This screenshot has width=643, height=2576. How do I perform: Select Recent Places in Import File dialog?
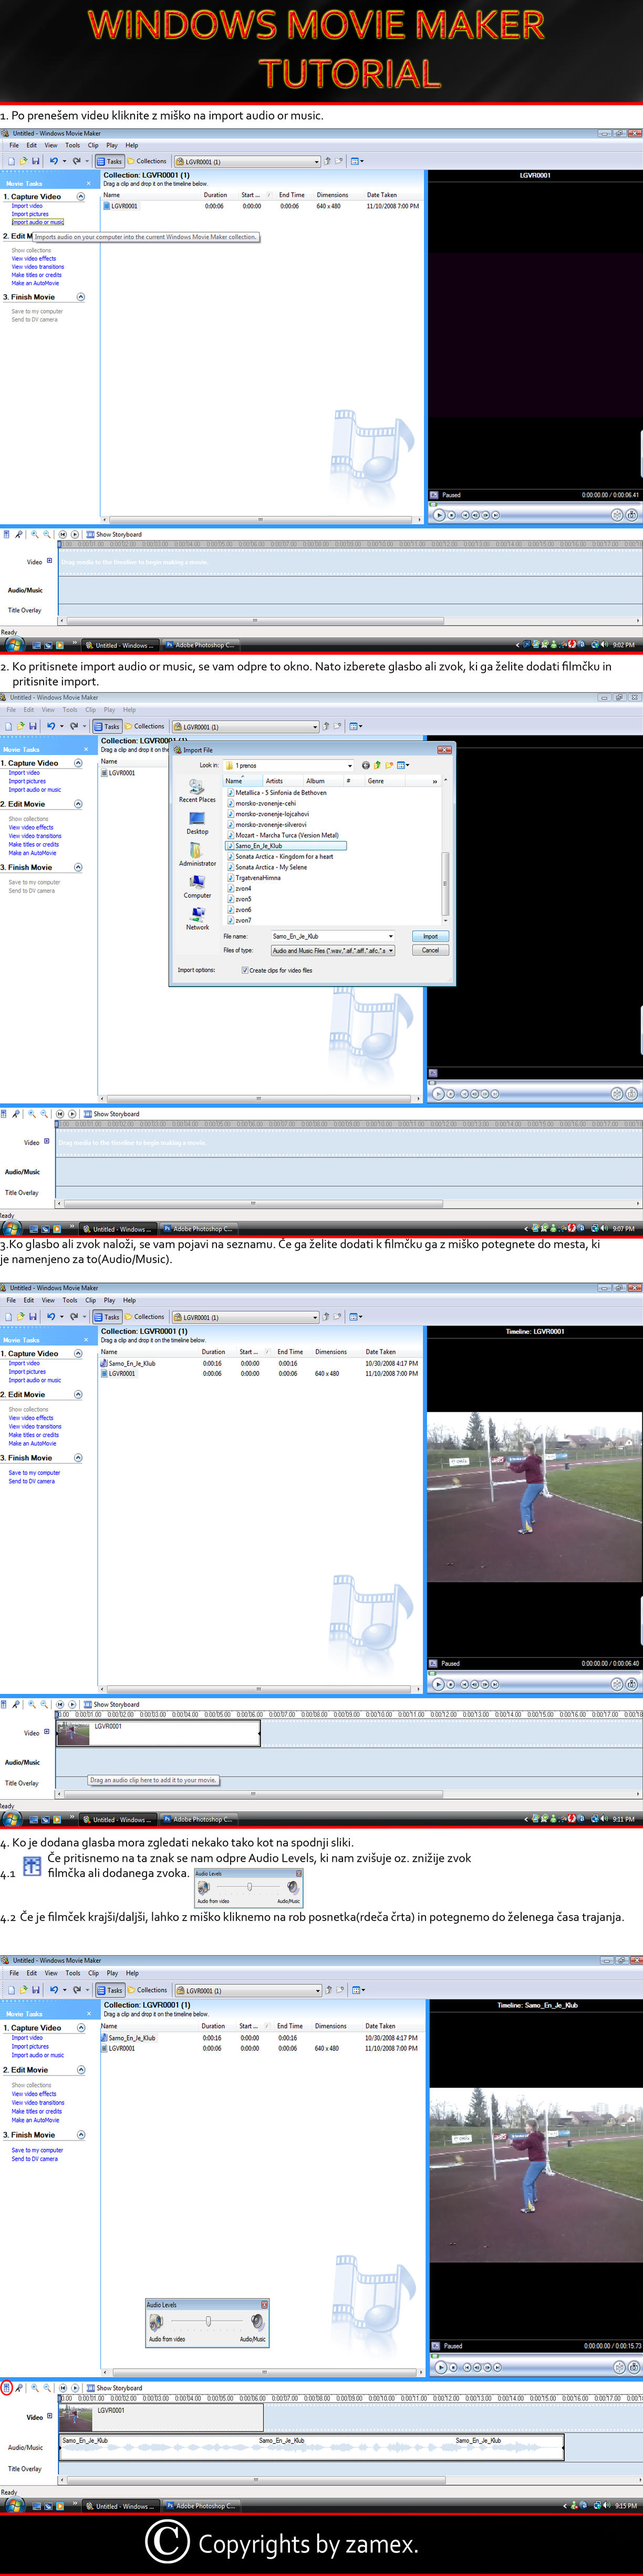coord(196,791)
